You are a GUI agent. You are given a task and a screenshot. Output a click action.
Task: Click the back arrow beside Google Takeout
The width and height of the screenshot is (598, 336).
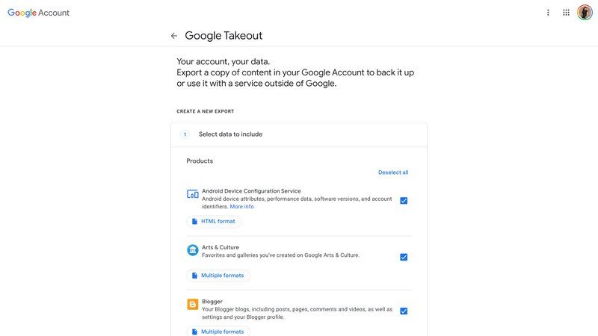(x=174, y=36)
